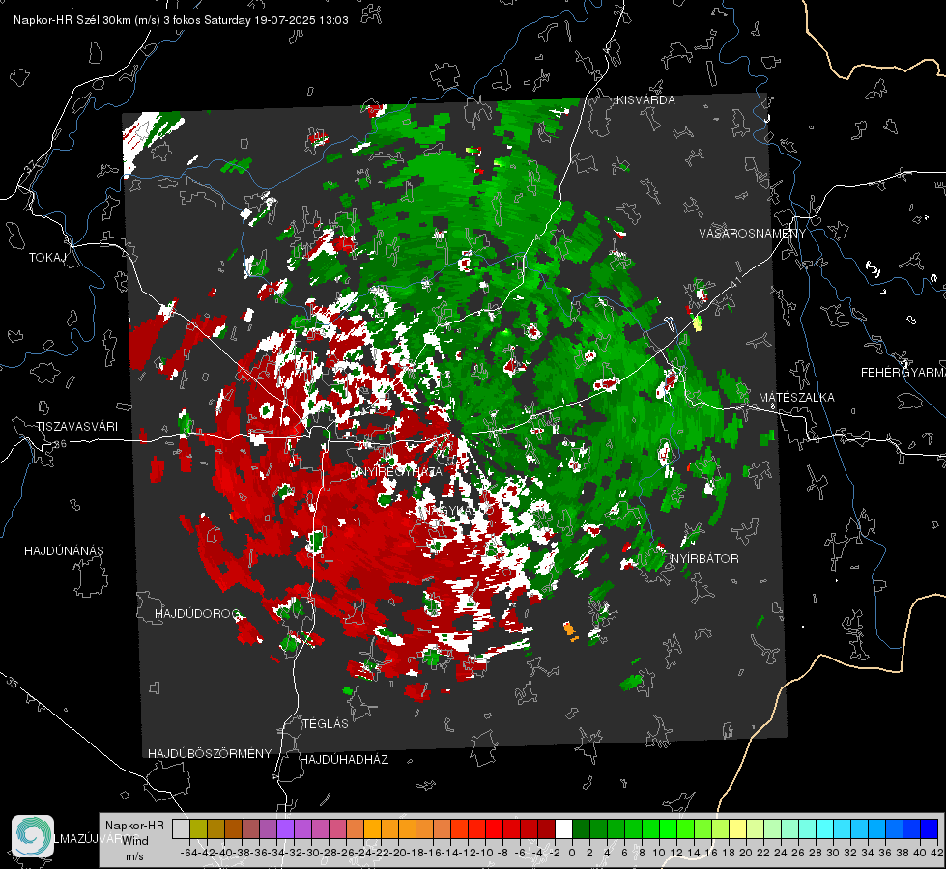The width and height of the screenshot is (946, 869).
Task: Click the title text 'Napkor-HR Szél 30km (m/s)'
Action: (87, 20)
